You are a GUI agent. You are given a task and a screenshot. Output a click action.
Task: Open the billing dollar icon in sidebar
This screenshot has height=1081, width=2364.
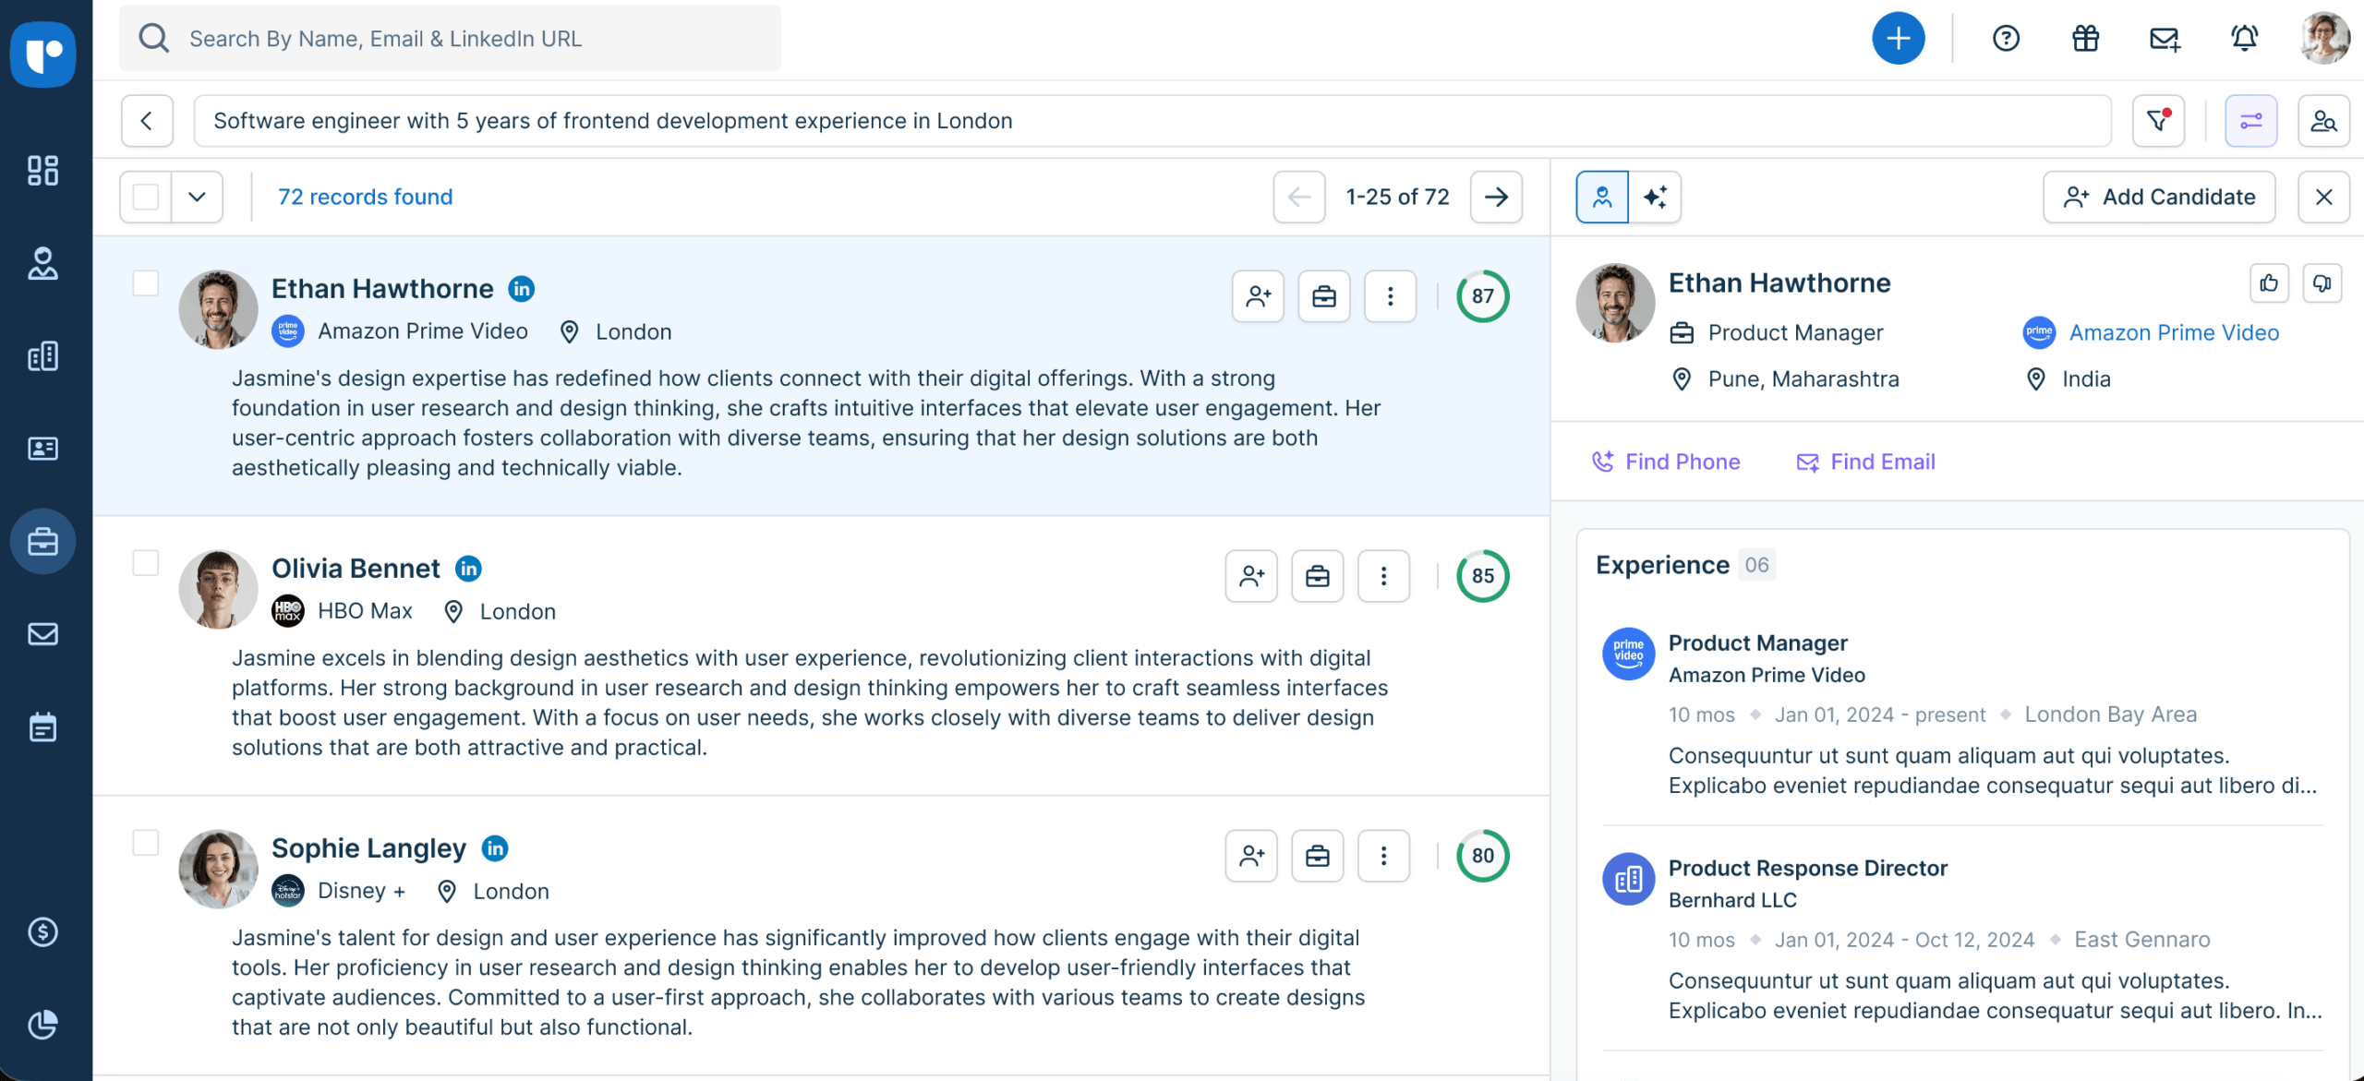click(42, 932)
